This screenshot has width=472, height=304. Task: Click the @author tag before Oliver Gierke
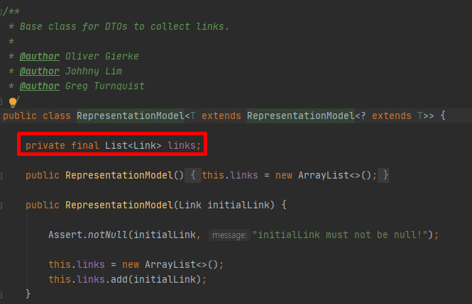40,56
